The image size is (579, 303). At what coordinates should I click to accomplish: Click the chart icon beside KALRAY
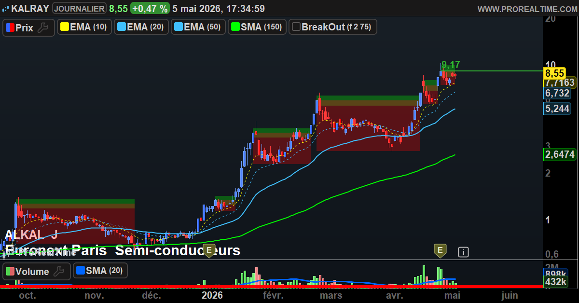coord(6,8)
